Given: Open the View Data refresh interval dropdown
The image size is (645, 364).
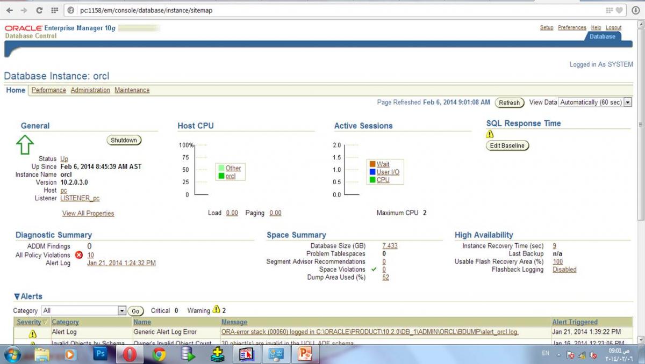Looking at the screenshot, I should [627, 102].
